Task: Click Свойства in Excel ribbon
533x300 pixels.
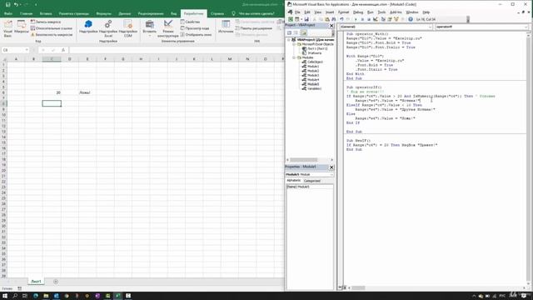Action: 190,22
